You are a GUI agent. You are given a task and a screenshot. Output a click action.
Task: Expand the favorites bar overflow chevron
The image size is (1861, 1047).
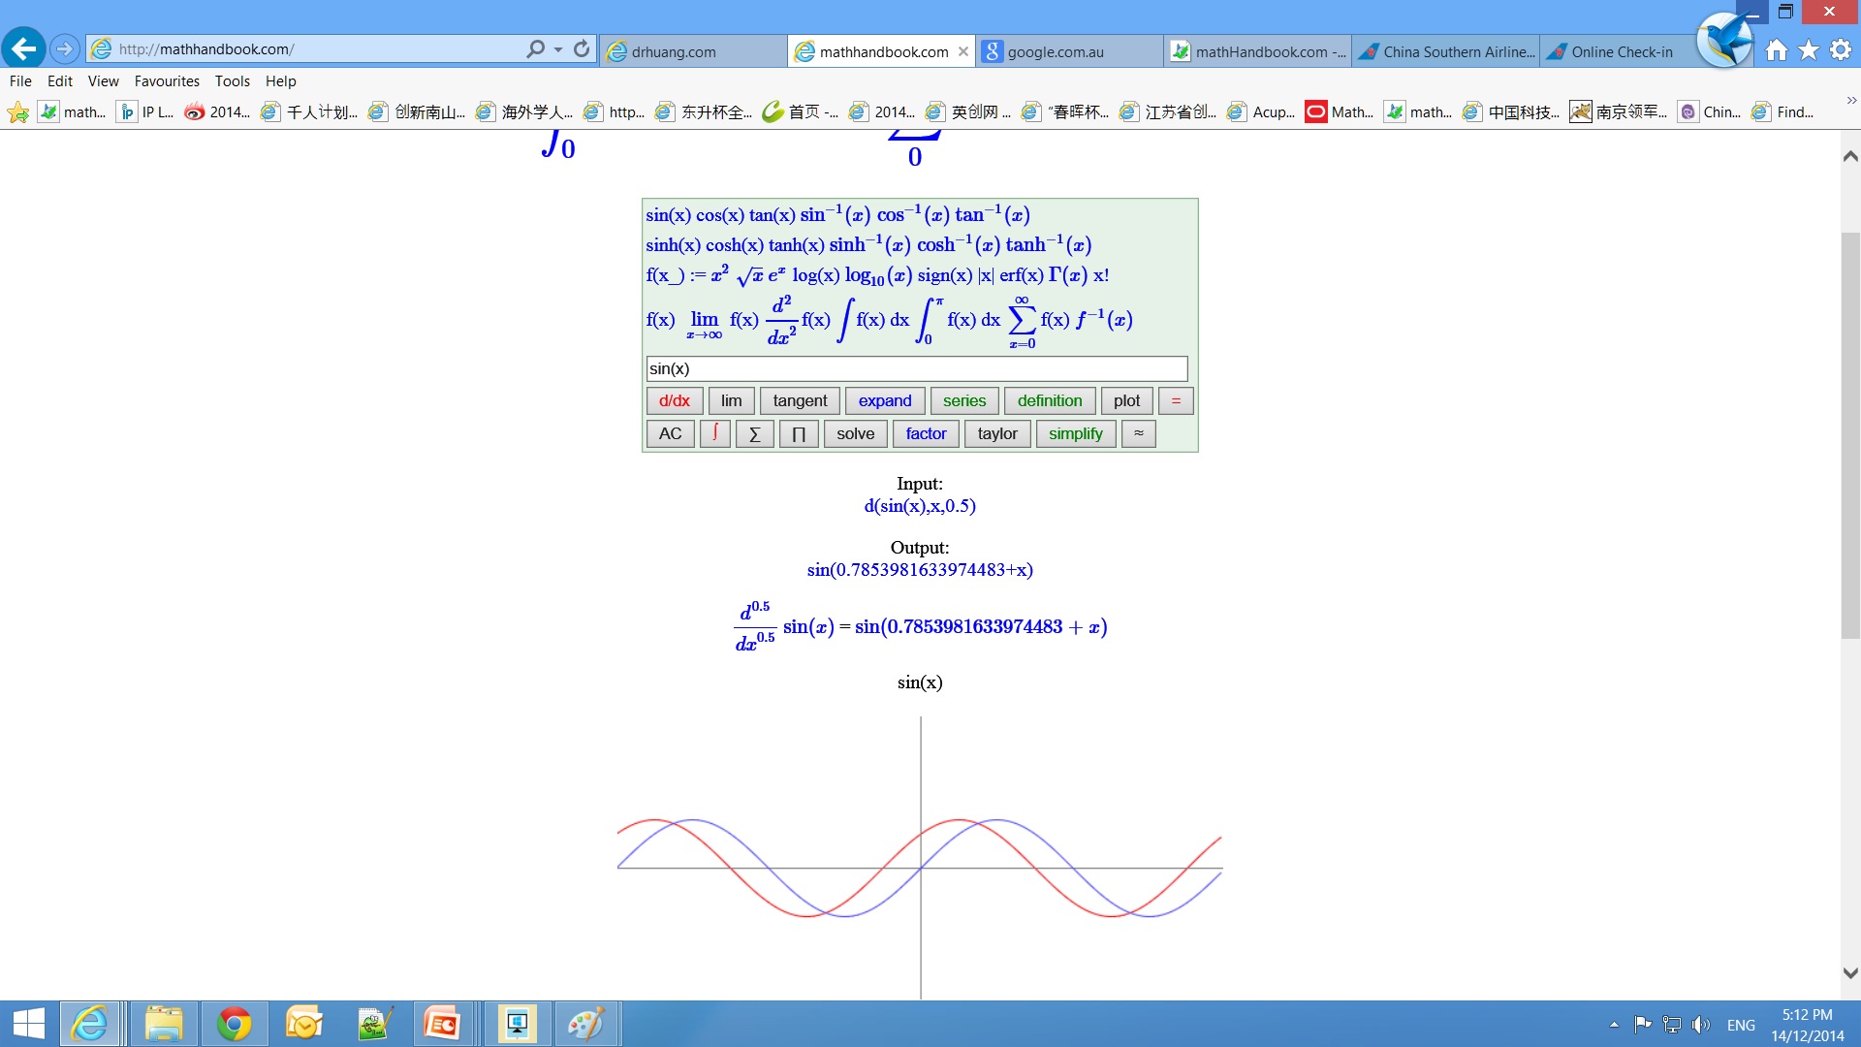tap(1850, 101)
